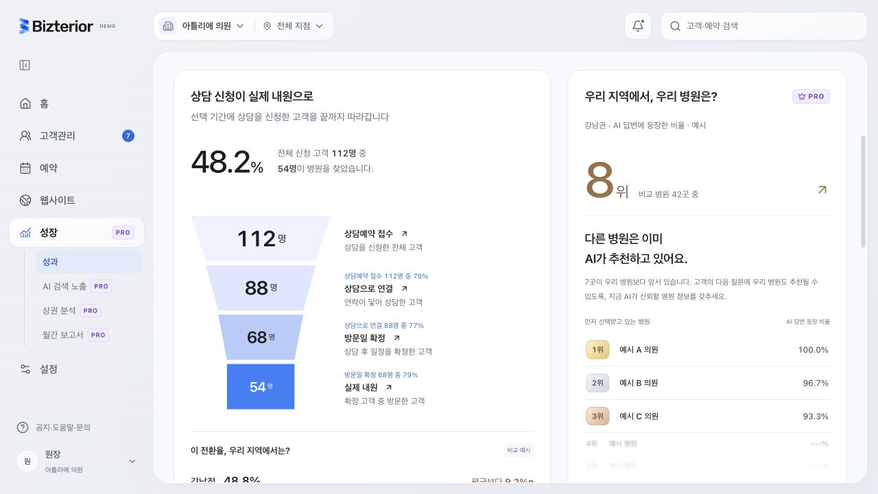Image resolution: width=878 pixels, height=494 pixels.
Task: Open the 8위 ranking detail arrow
Action: click(822, 189)
